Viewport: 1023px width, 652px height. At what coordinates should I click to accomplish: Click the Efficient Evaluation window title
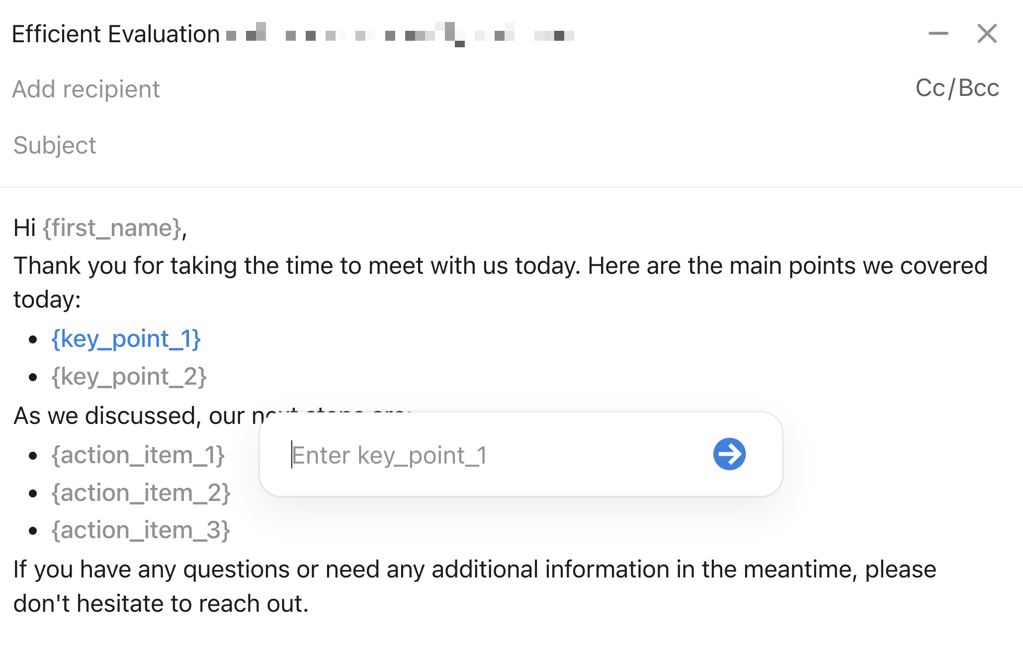[116, 34]
